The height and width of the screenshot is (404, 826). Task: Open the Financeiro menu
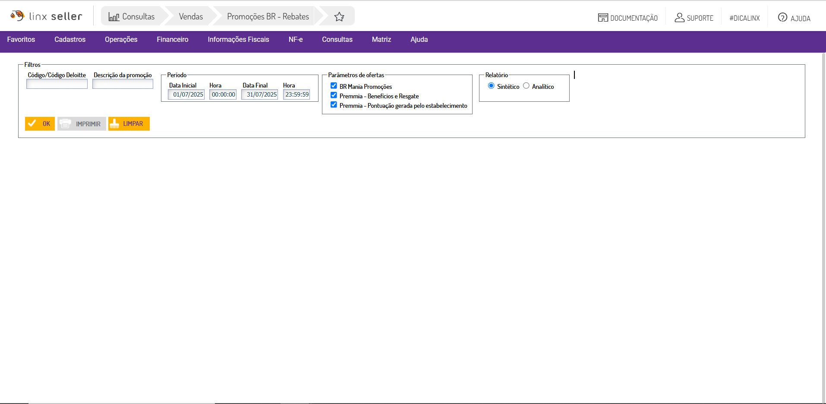pos(173,40)
